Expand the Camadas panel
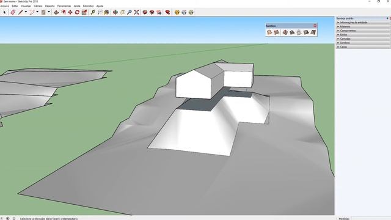 (x=362, y=38)
